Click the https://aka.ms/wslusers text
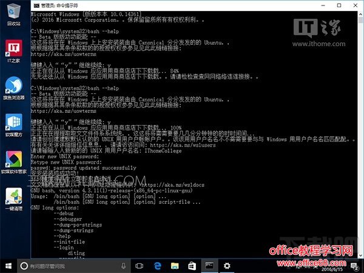The height and width of the screenshot is (273, 364). pos(183,146)
